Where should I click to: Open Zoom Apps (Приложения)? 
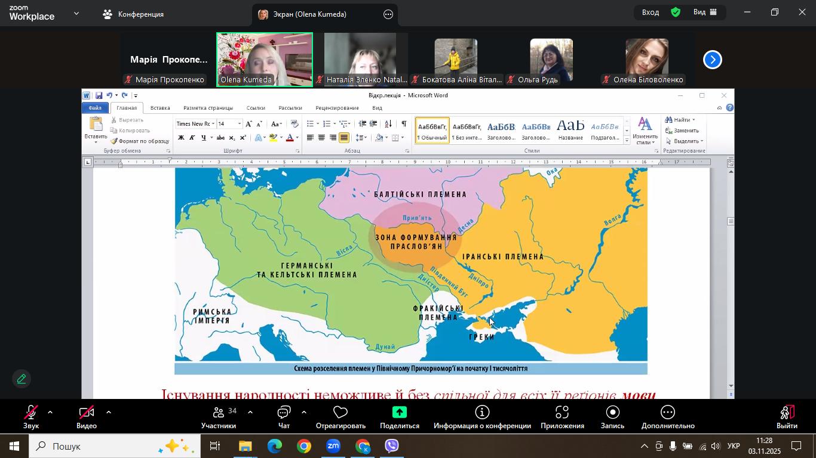tap(562, 417)
